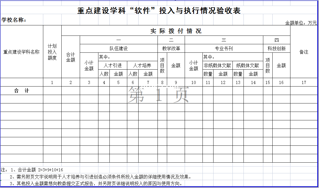
Task: Select the 人才引进 subheader cell
Action: point(113,65)
